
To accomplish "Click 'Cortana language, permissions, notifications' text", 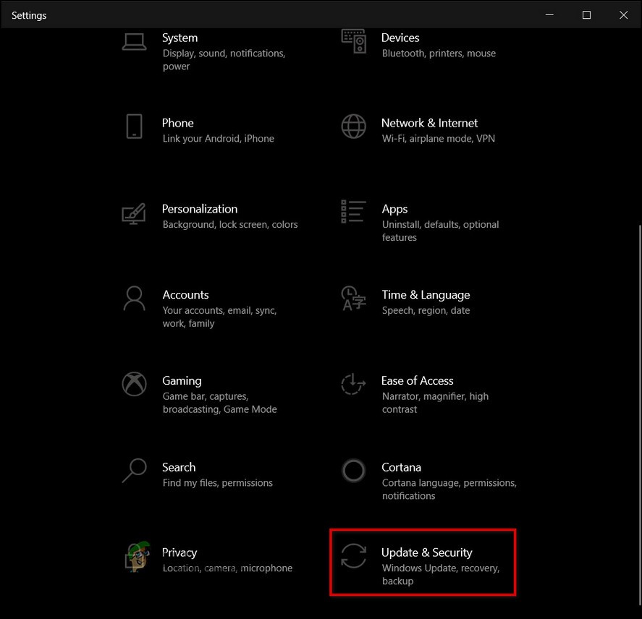I will (x=449, y=490).
